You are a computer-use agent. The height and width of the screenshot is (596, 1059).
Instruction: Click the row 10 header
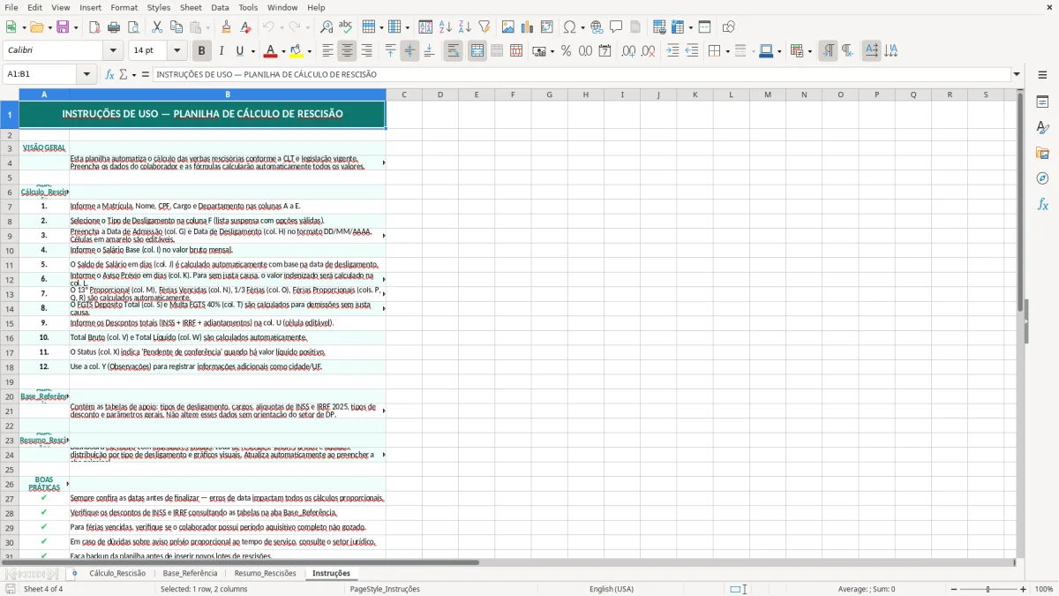9,250
